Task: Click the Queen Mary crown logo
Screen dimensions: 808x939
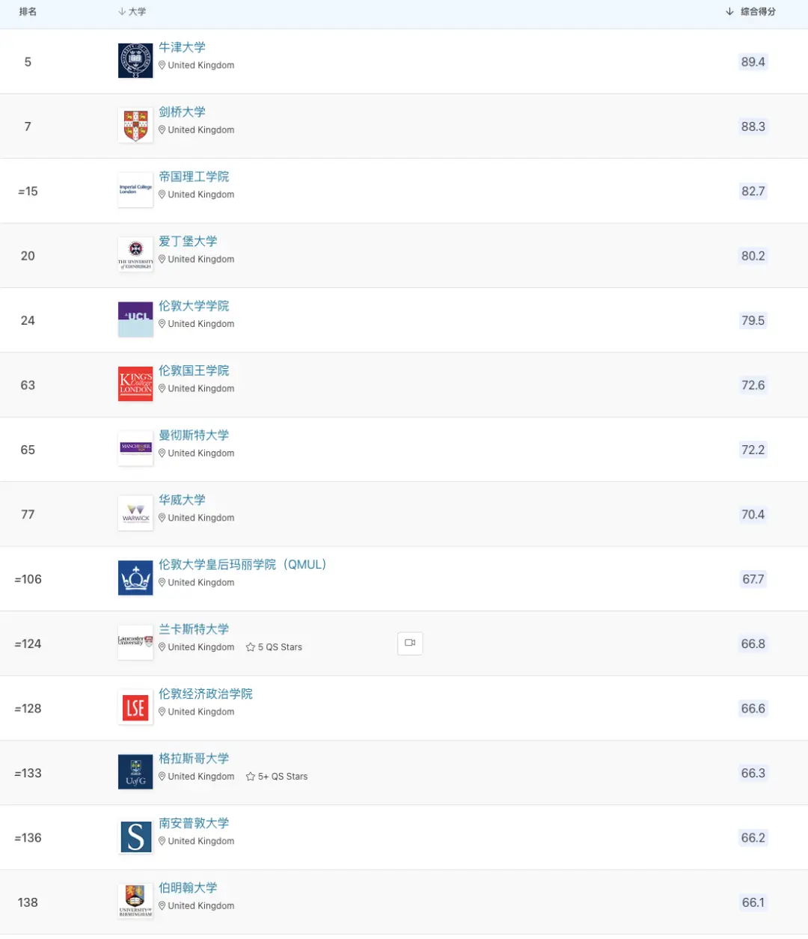Action: (135, 578)
